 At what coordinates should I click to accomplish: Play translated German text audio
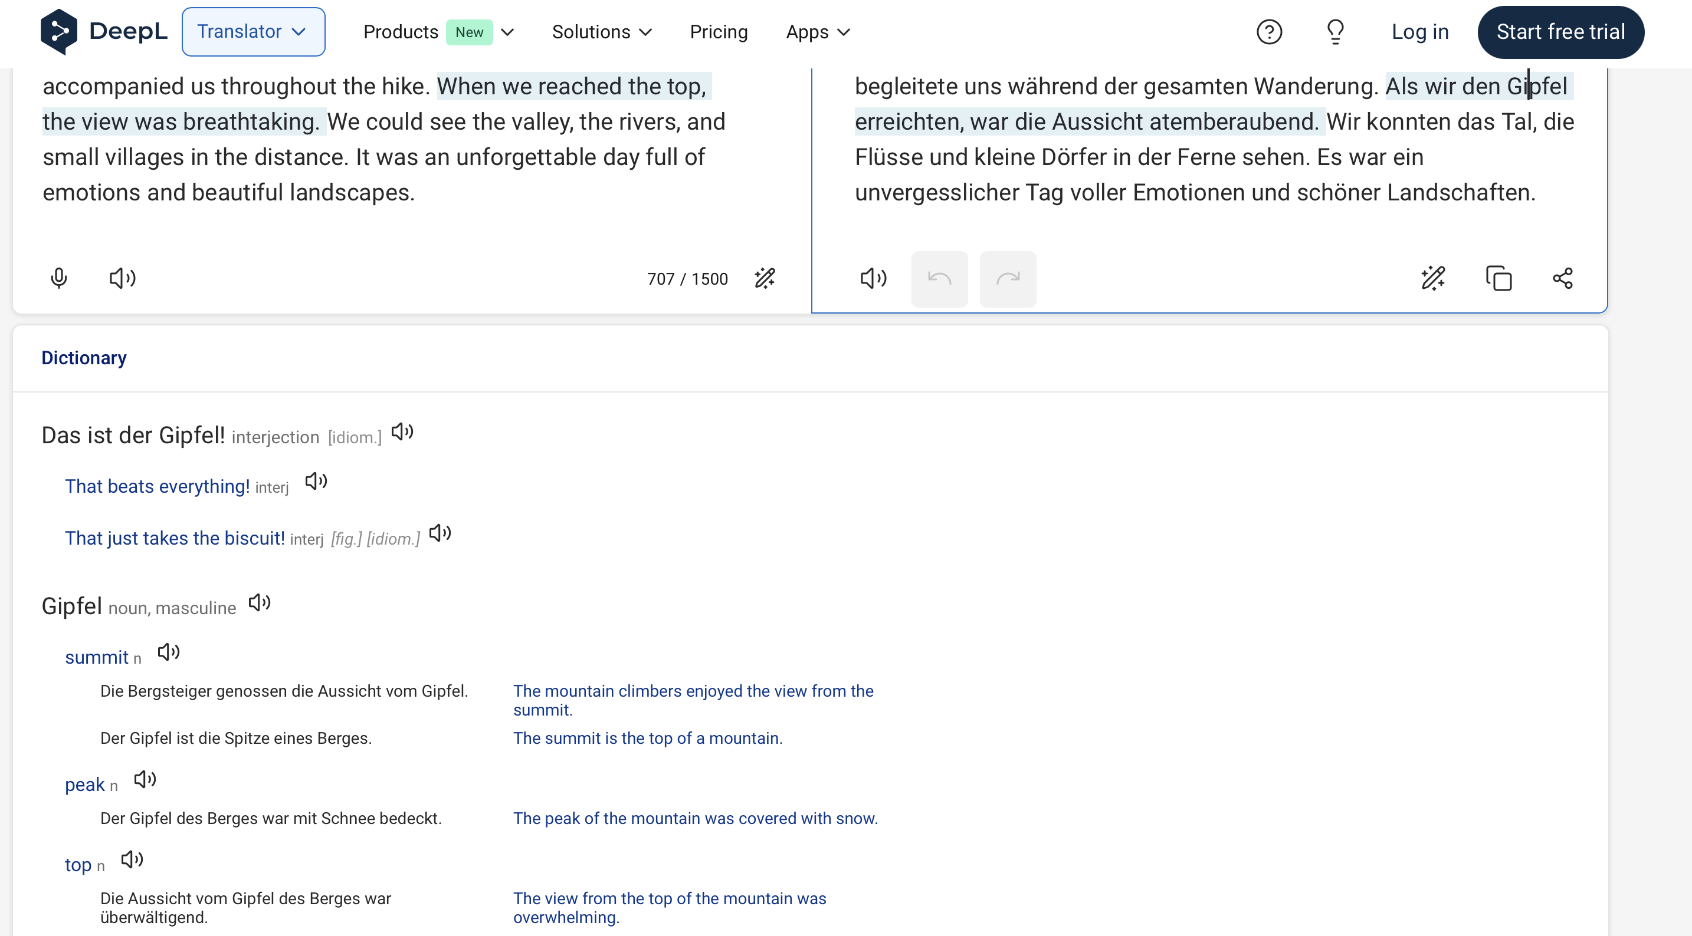tap(874, 278)
